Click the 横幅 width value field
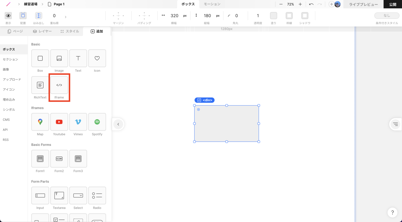The image size is (402, 222). [174, 16]
